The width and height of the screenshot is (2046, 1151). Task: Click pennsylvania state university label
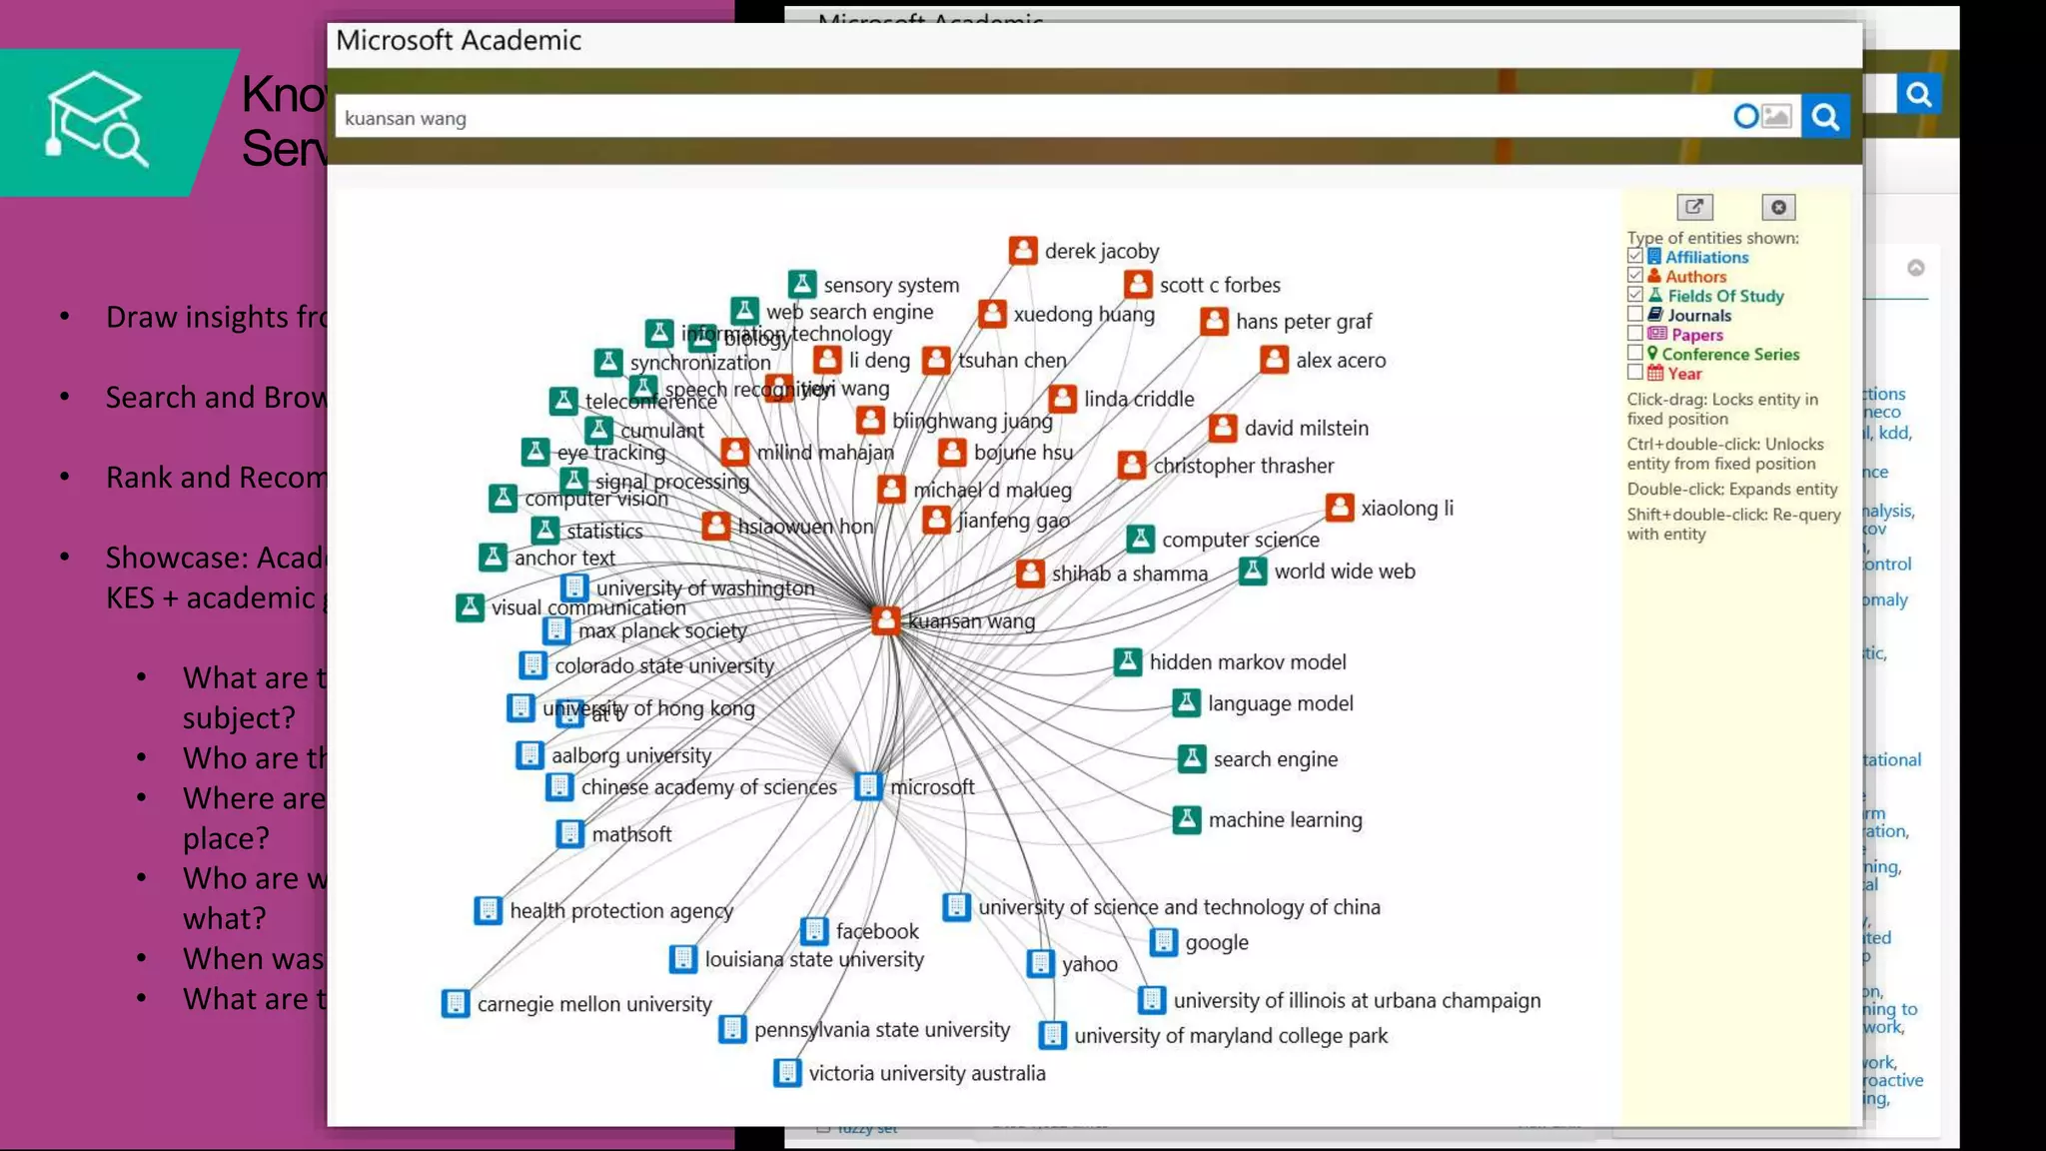click(882, 1029)
